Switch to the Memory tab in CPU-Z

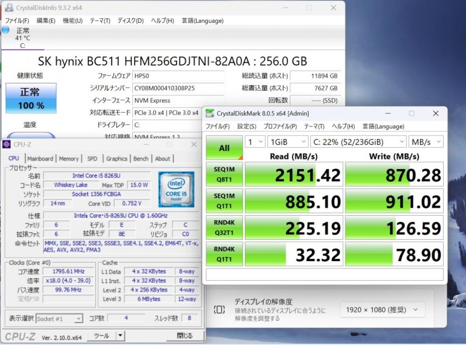tap(69, 159)
